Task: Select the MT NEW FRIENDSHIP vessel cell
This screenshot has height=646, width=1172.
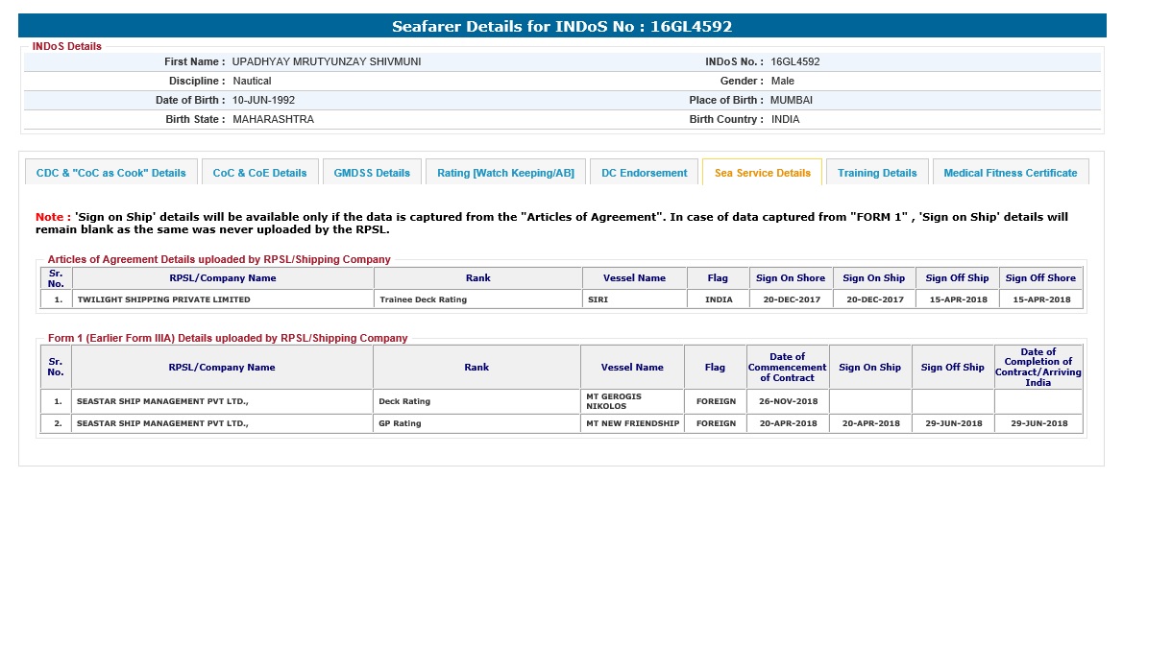Action: pyautogui.click(x=632, y=423)
